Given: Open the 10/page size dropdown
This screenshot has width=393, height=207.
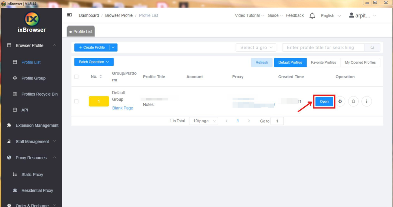Looking at the screenshot, I should click(204, 121).
